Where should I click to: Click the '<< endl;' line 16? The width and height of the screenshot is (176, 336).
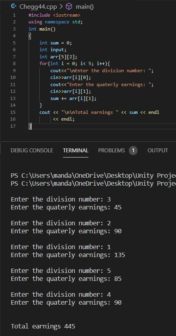(64, 119)
